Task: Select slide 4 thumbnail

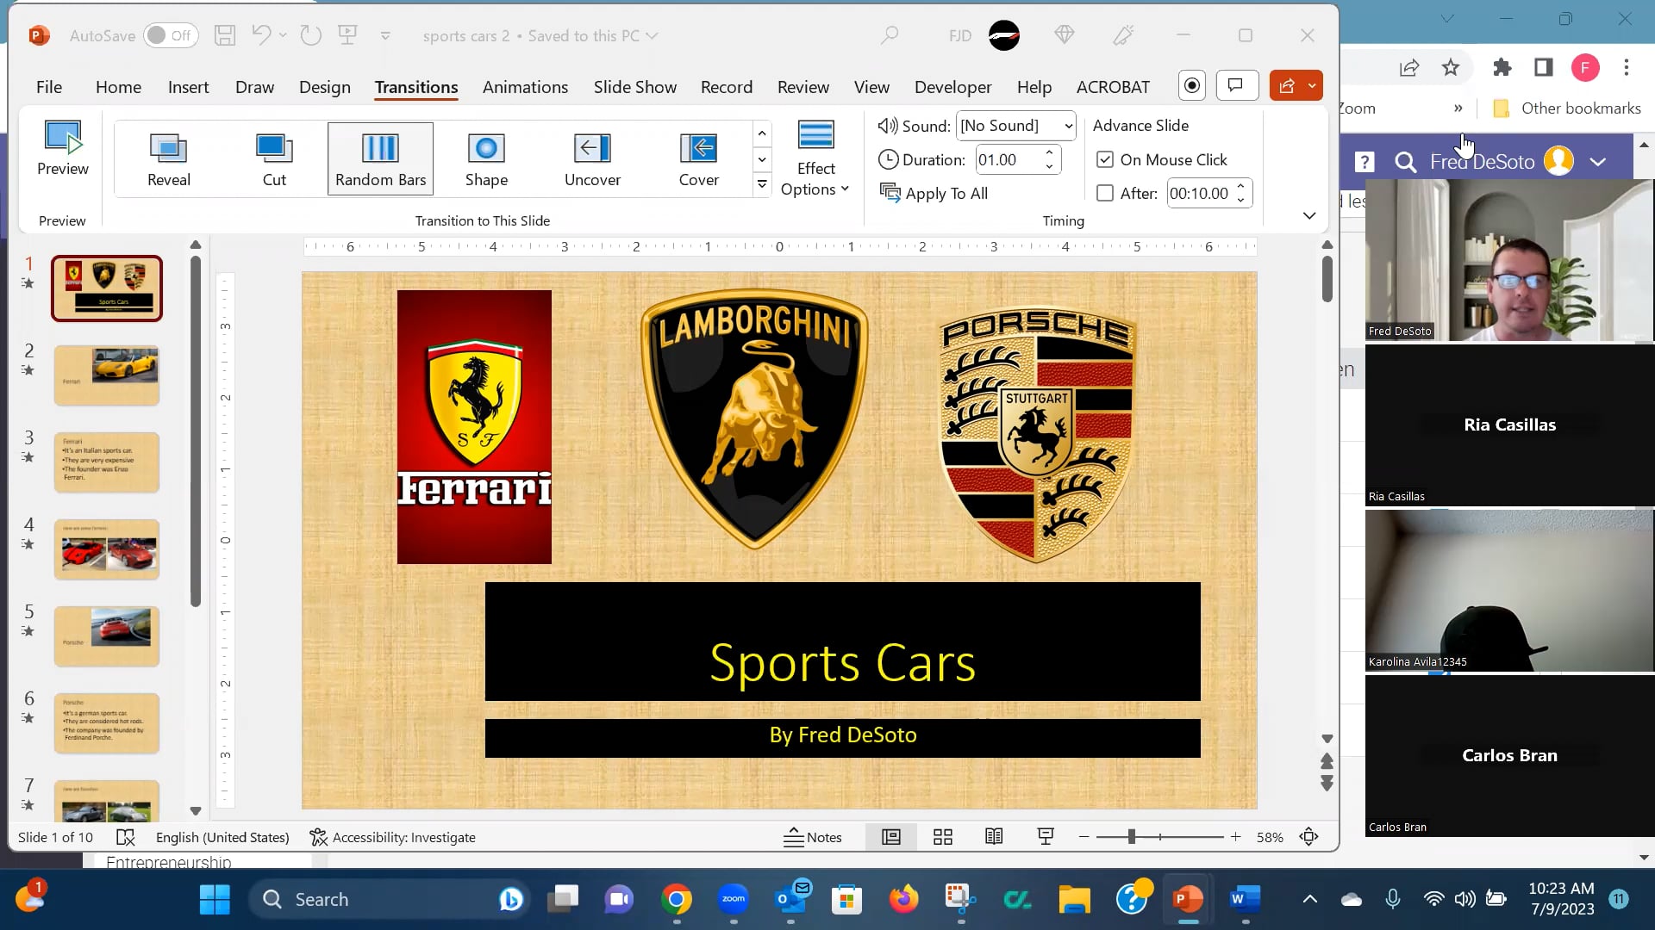Action: point(107,549)
